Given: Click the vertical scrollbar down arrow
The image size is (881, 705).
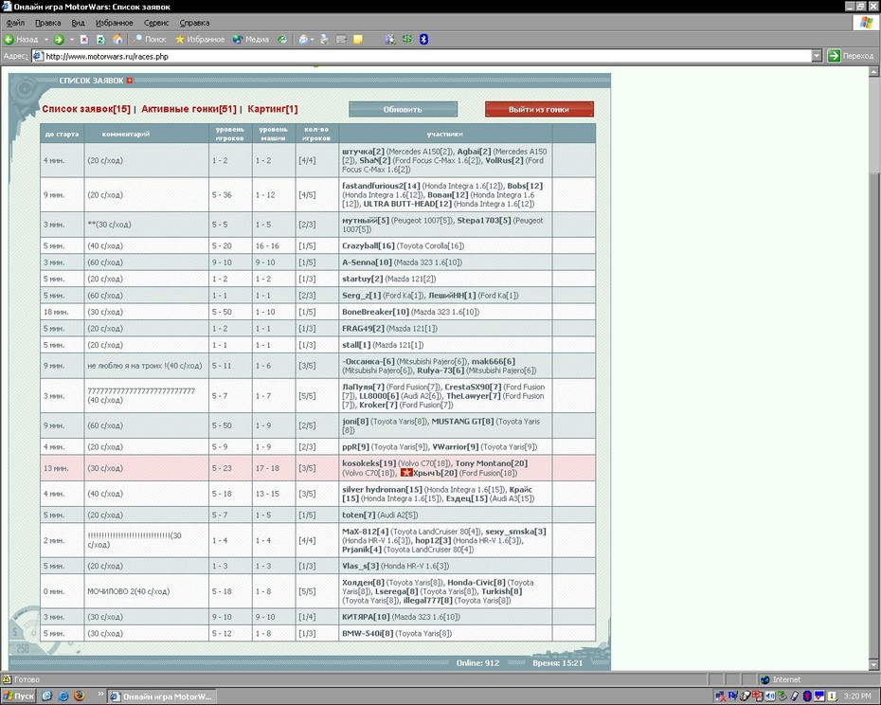Looking at the screenshot, I should 873,665.
